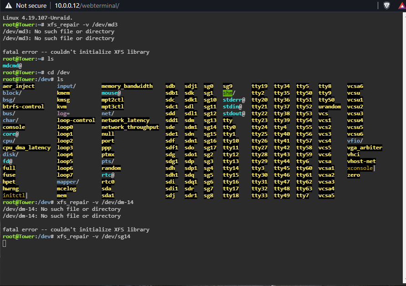Viewport: 406px width, 286px height.
Task: Click the "mcelog" entry
Action: coord(67,189)
